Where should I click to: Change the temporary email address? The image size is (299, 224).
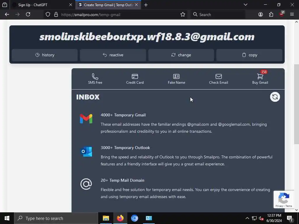point(181,55)
